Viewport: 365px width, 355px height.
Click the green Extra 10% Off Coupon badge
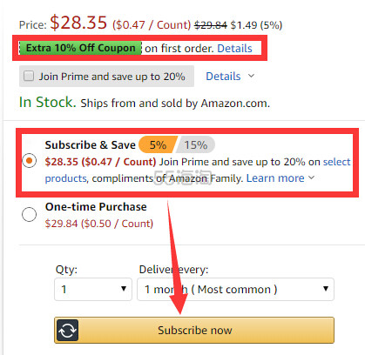(80, 48)
